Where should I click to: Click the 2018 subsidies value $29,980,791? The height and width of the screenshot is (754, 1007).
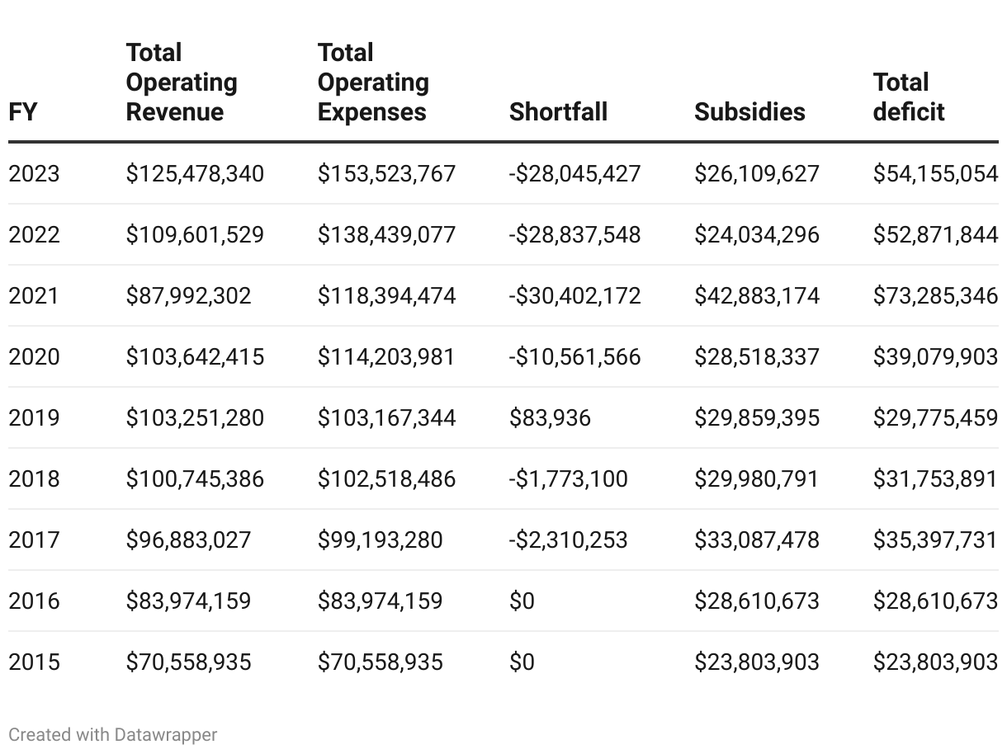pyautogui.click(x=757, y=479)
